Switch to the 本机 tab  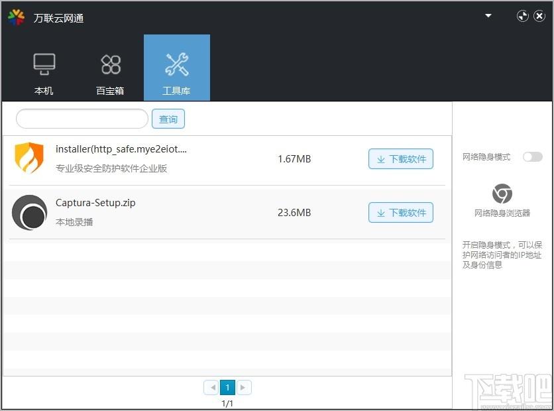pos(44,68)
